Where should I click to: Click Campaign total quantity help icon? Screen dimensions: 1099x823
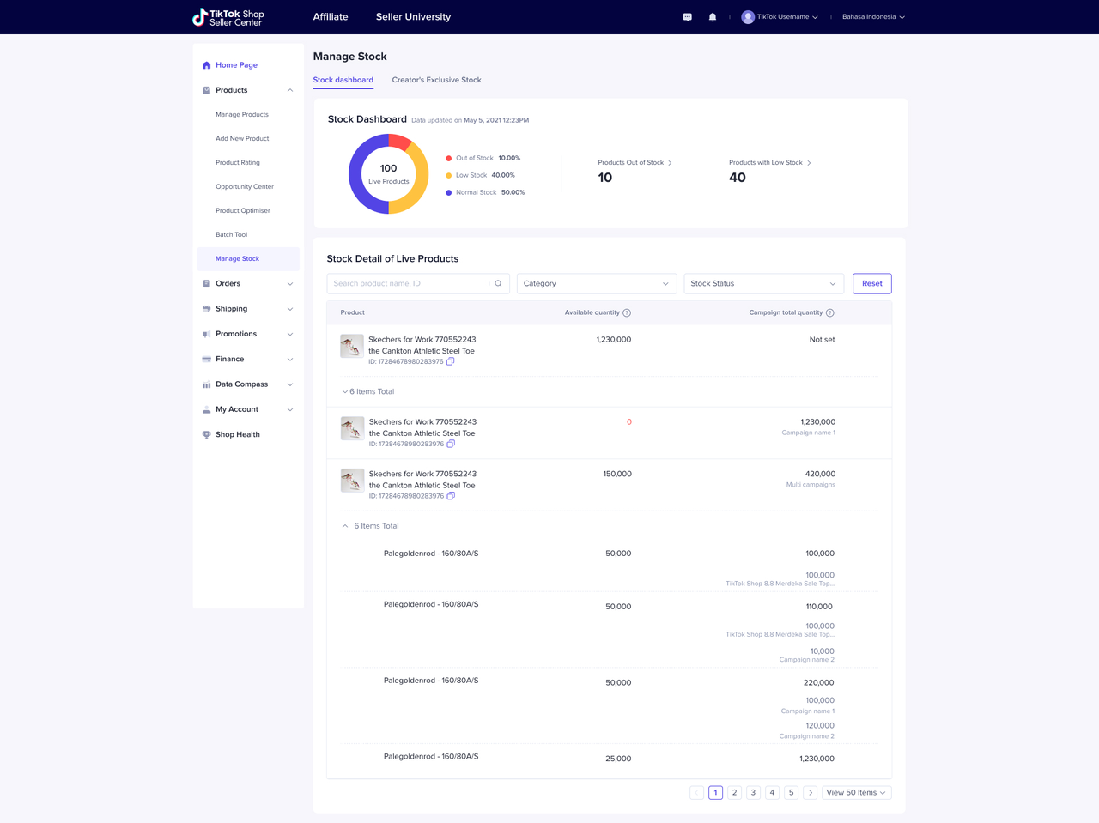pos(829,312)
